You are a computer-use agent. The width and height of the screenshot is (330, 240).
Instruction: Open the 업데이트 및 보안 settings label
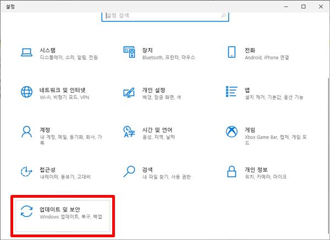coord(63,208)
